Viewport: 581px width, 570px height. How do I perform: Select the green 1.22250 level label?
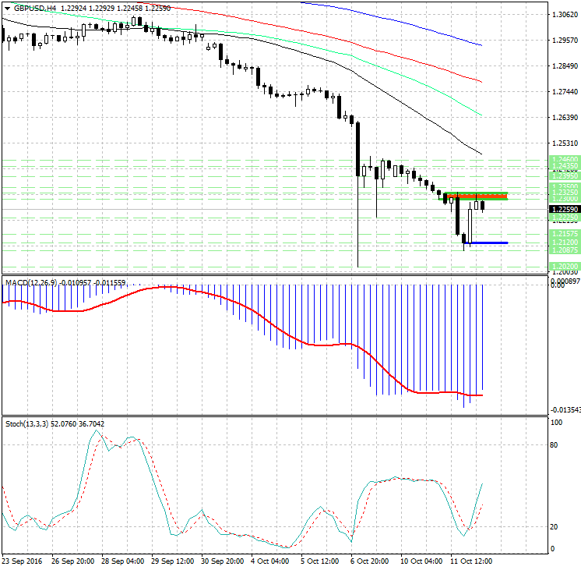click(x=565, y=218)
